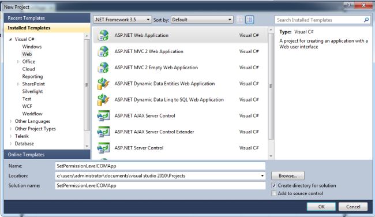Click the Dynamic Data Linq to SQL icon

[103, 99]
